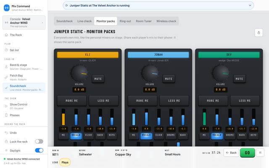
Task: Select Dev's KEYS channel button
Action: coord(253,136)
